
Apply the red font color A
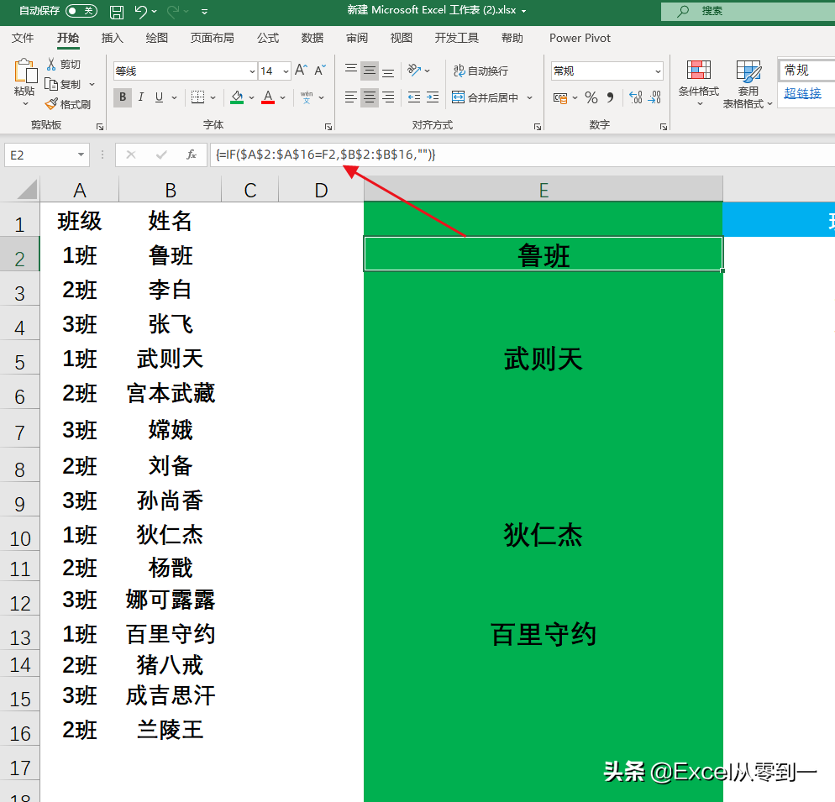tap(269, 97)
